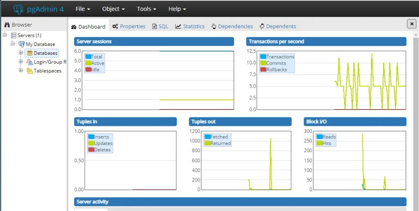Image resolution: width=419 pixels, height=211 pixels.
Task: Click the Transactions blue legend swatch
Action: [x=263, y=56]
